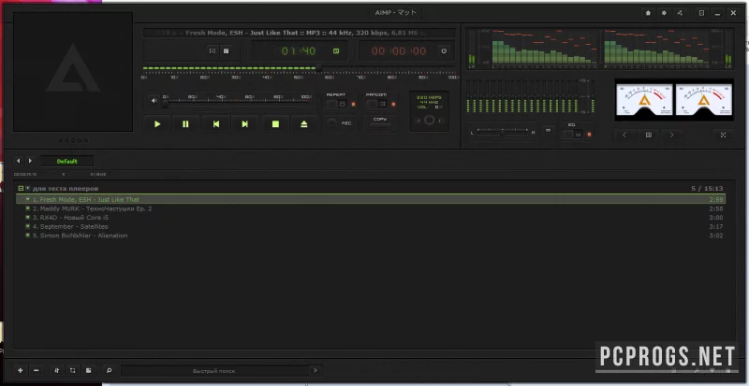Skip to the previous track
Viewport: 749px width, 386px height.
tap(216, 124)
